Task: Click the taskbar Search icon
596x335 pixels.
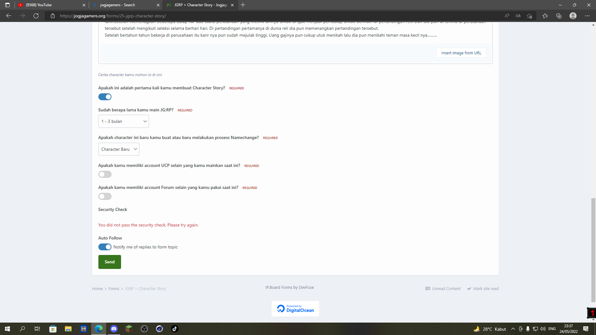Action: click(22, 329)
